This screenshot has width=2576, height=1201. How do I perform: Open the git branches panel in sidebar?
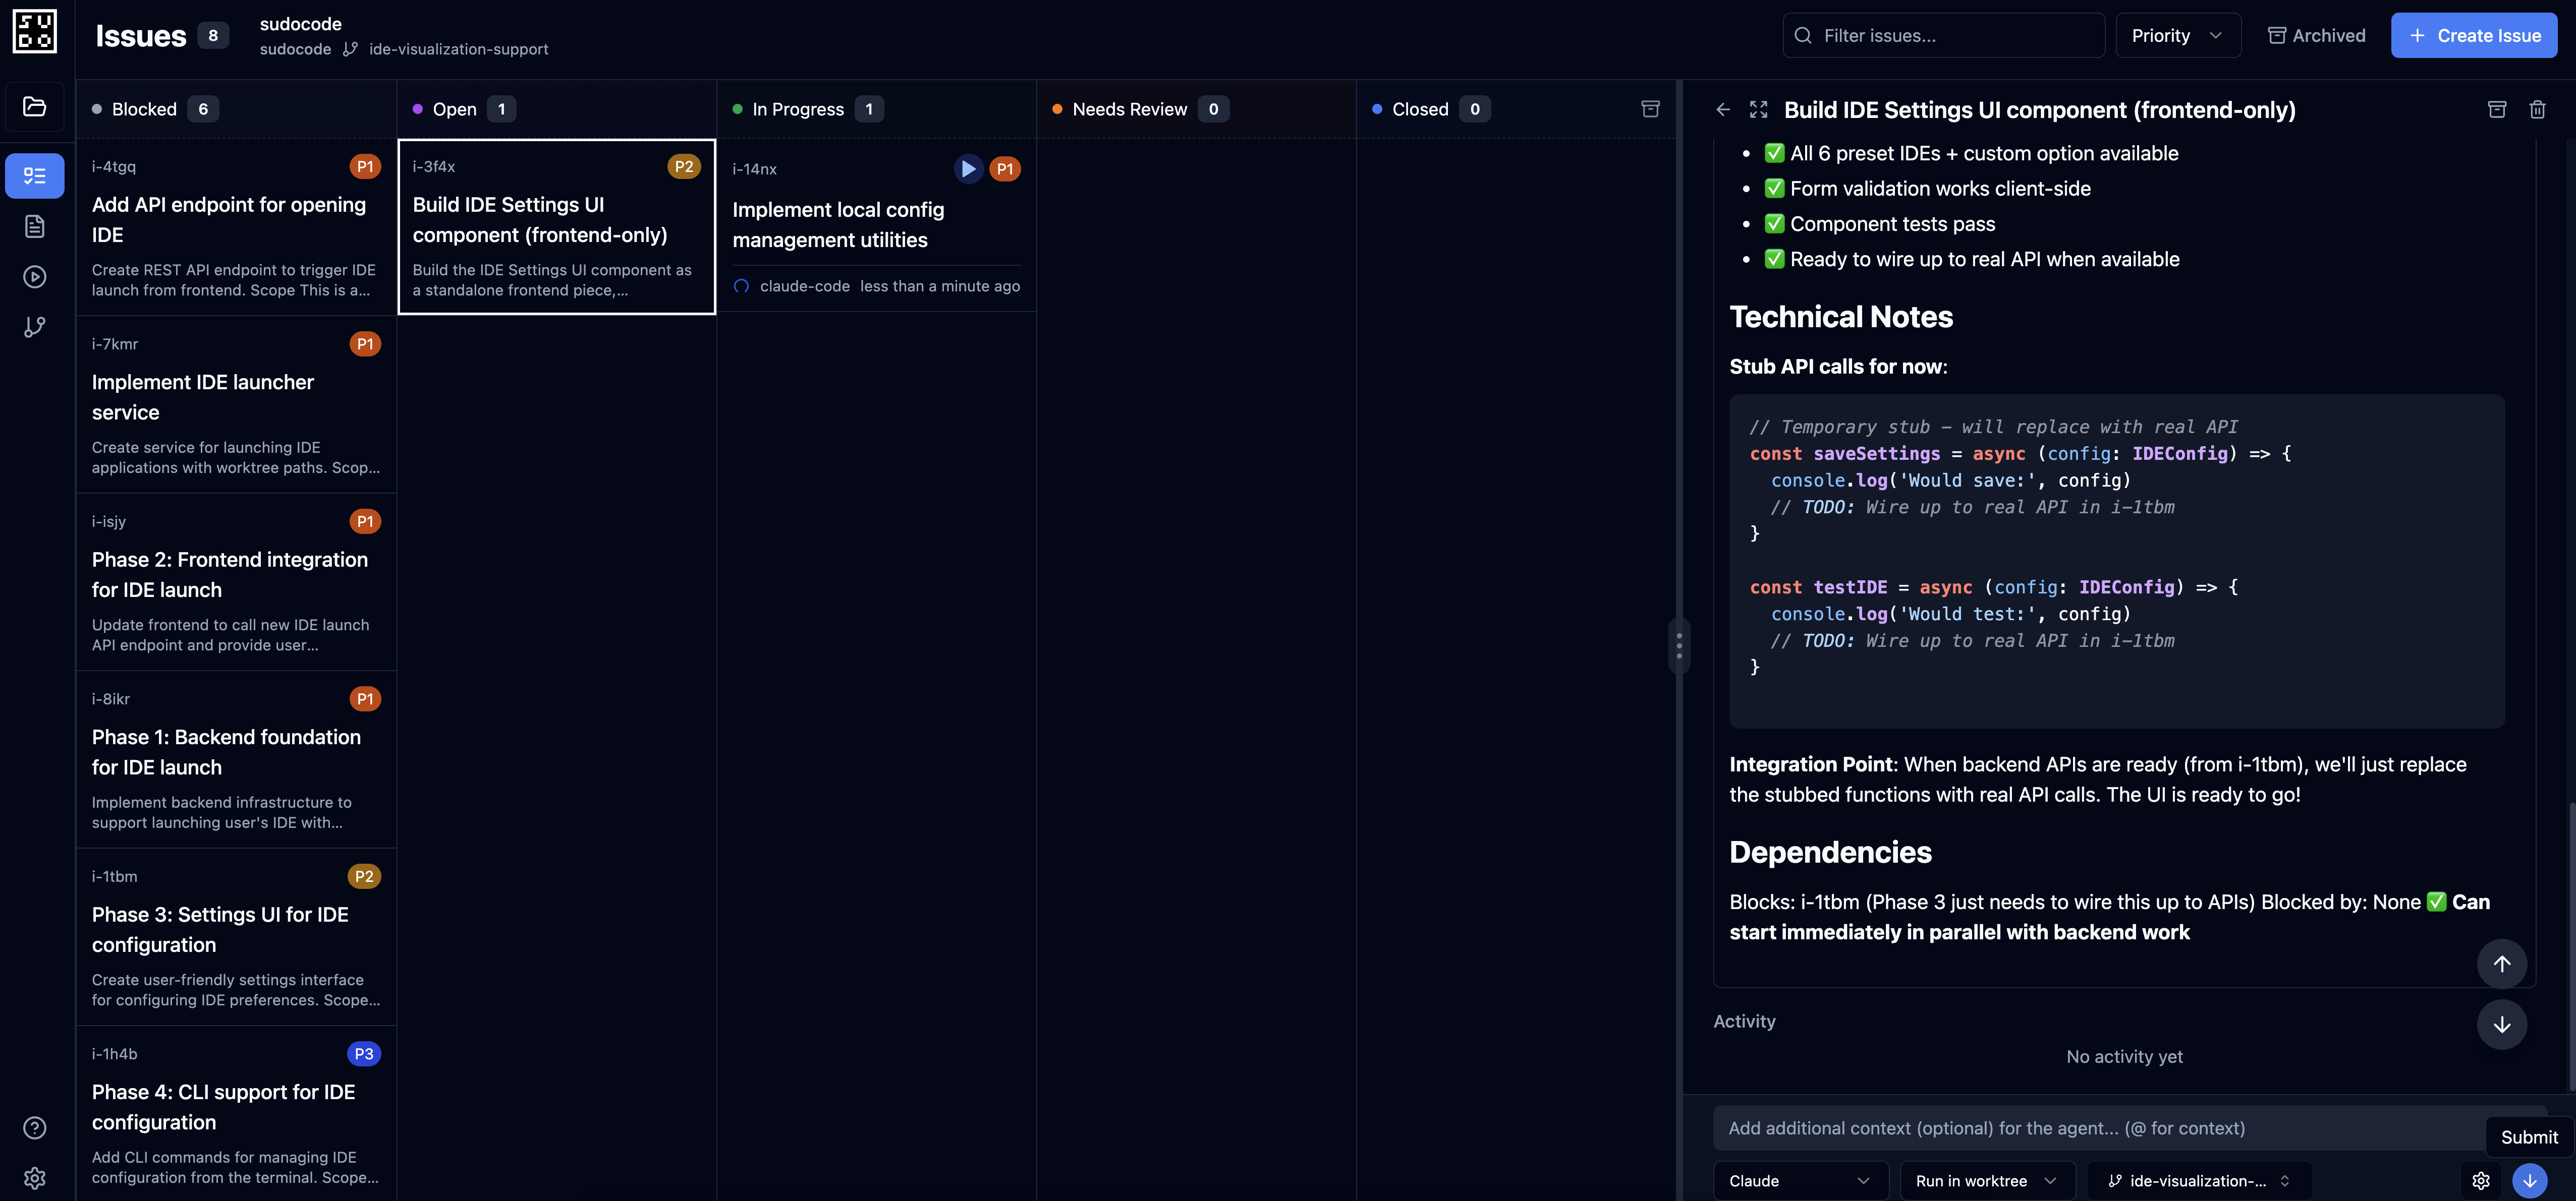tap(35, 327)
